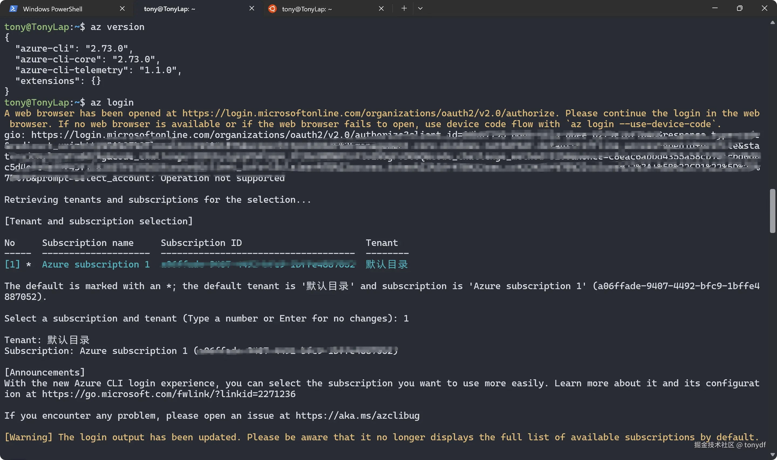Screen dimensions: 777x460
Task: Minimize the terminal window
Action: tap(715, 8)
